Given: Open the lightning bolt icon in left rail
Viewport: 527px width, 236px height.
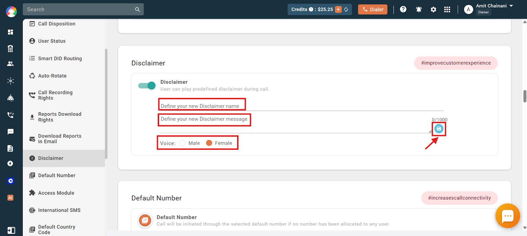Looking at the screenshot, I should click(x=11, y=163).
